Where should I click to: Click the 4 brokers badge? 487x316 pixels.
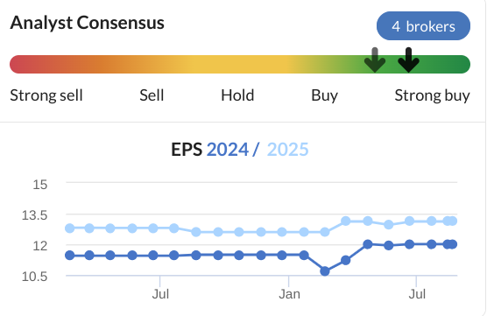pos(423,26)
